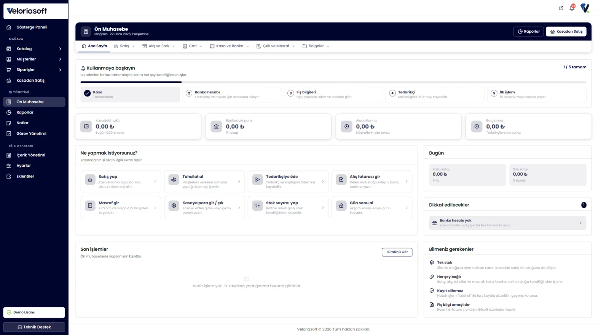
Task: Click the onboarding progress bar
Action: (x=333, y=82)
